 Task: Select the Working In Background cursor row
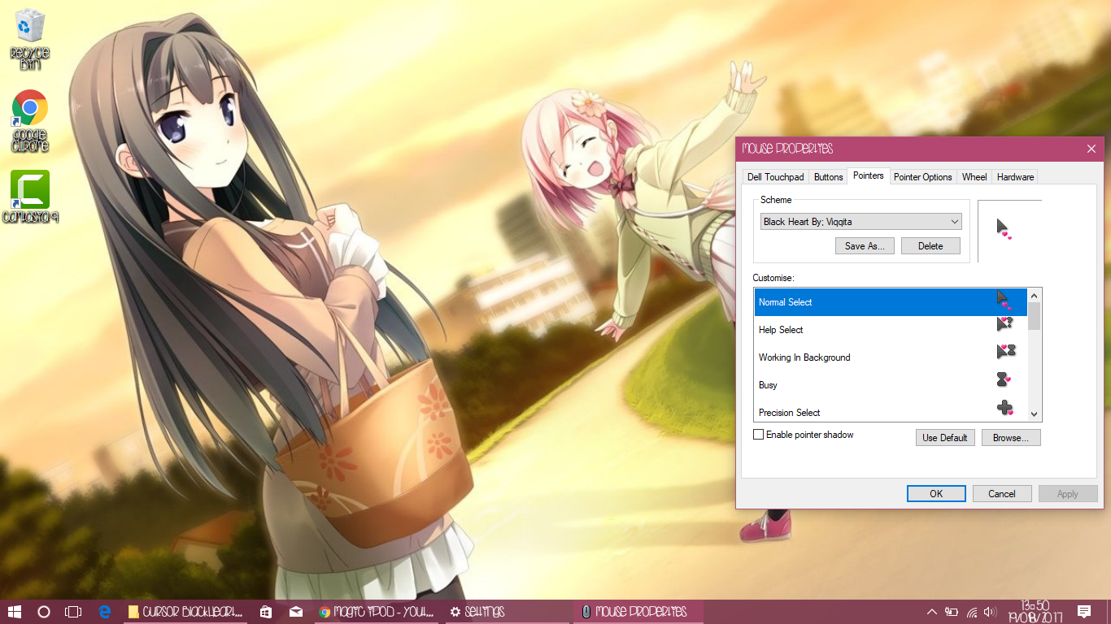tap(891, 357)
